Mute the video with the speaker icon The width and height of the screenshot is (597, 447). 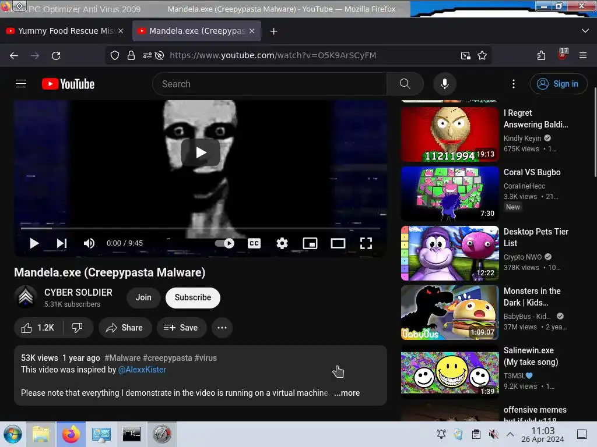tap(89, 243)
